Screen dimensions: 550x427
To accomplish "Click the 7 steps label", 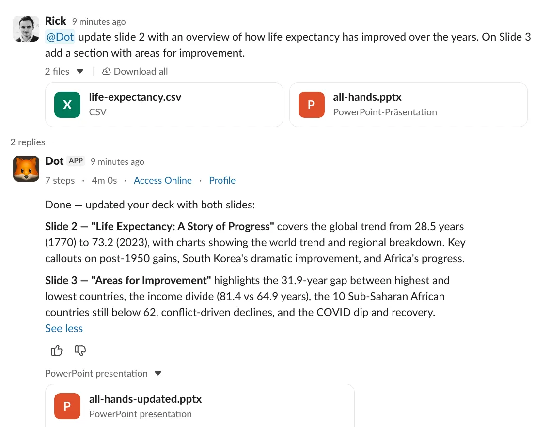I will coord(60,180).
